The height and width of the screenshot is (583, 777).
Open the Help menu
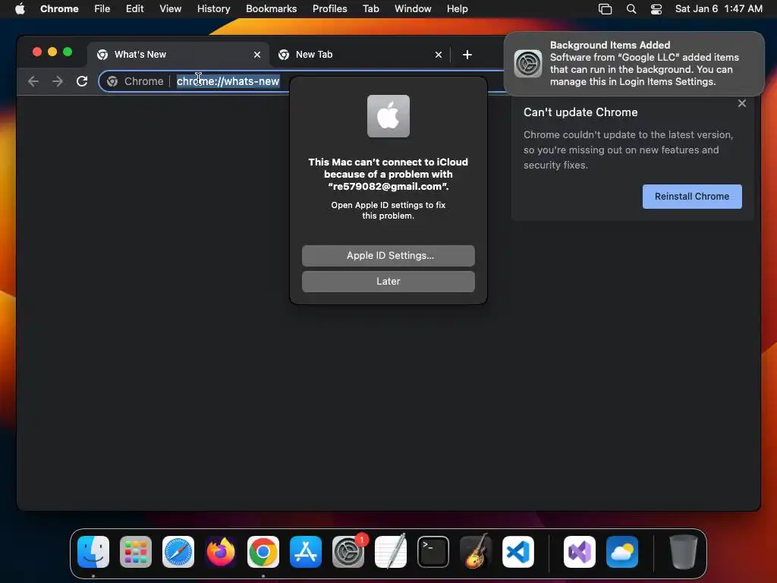click(457, 9)
